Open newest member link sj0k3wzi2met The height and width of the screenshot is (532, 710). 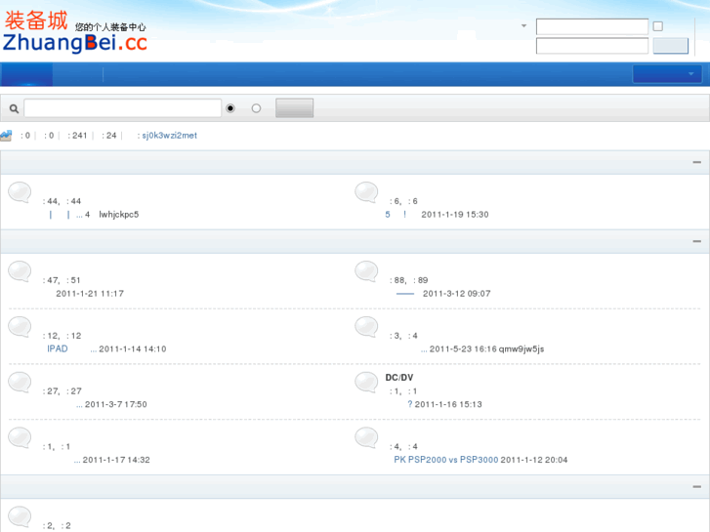click(x=169, y=136)
